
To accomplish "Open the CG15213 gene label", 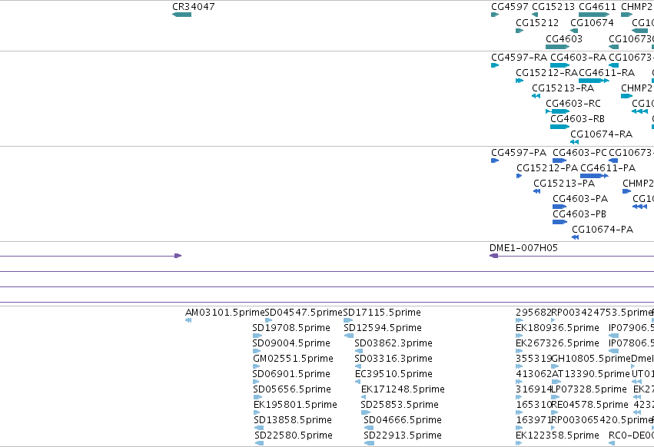I will tap(553, 7).
